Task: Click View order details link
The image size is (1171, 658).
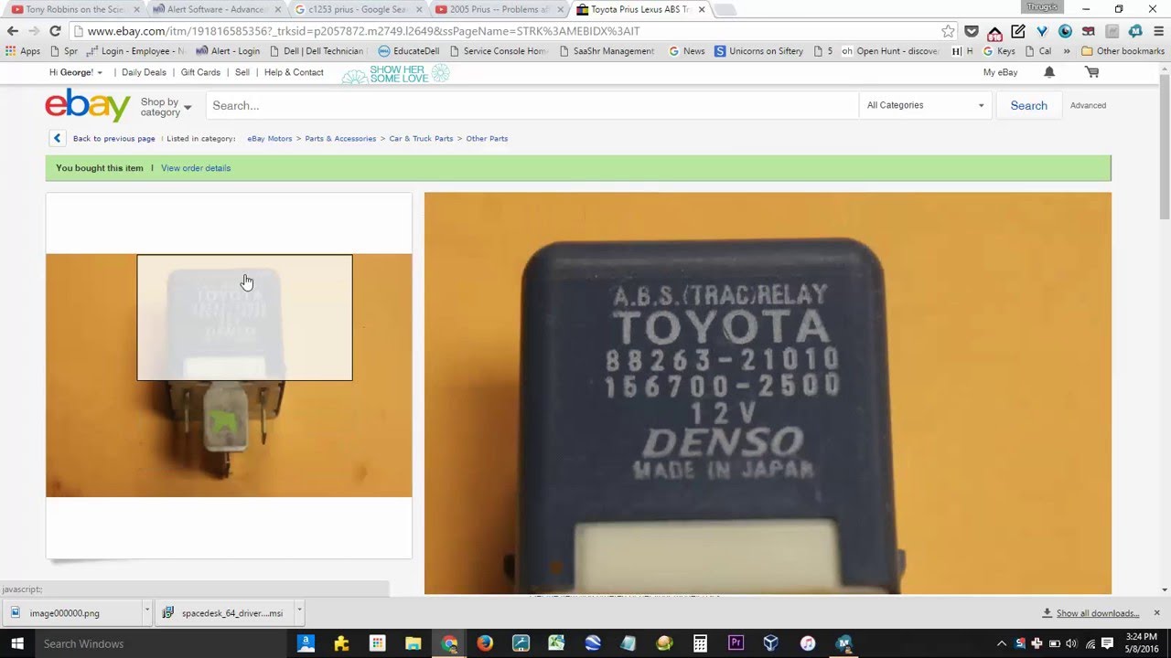Action: click(x=196, y=168)
